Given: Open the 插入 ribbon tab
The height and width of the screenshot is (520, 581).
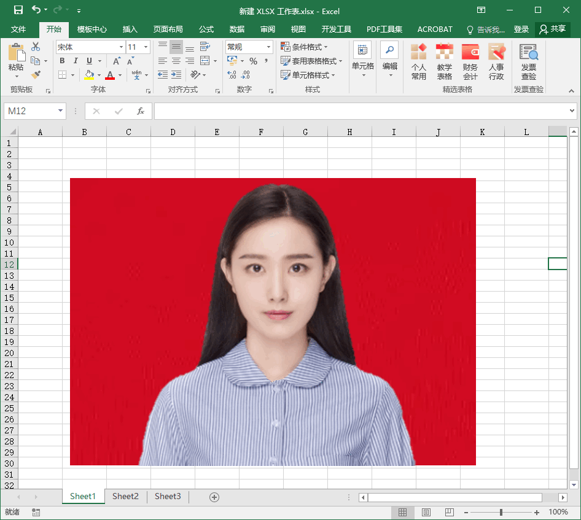Looking at the screenshot, I should click(x=130, y=29).
